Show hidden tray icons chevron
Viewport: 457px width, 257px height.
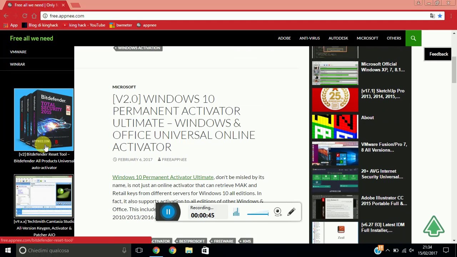click(x=388, y=250)
